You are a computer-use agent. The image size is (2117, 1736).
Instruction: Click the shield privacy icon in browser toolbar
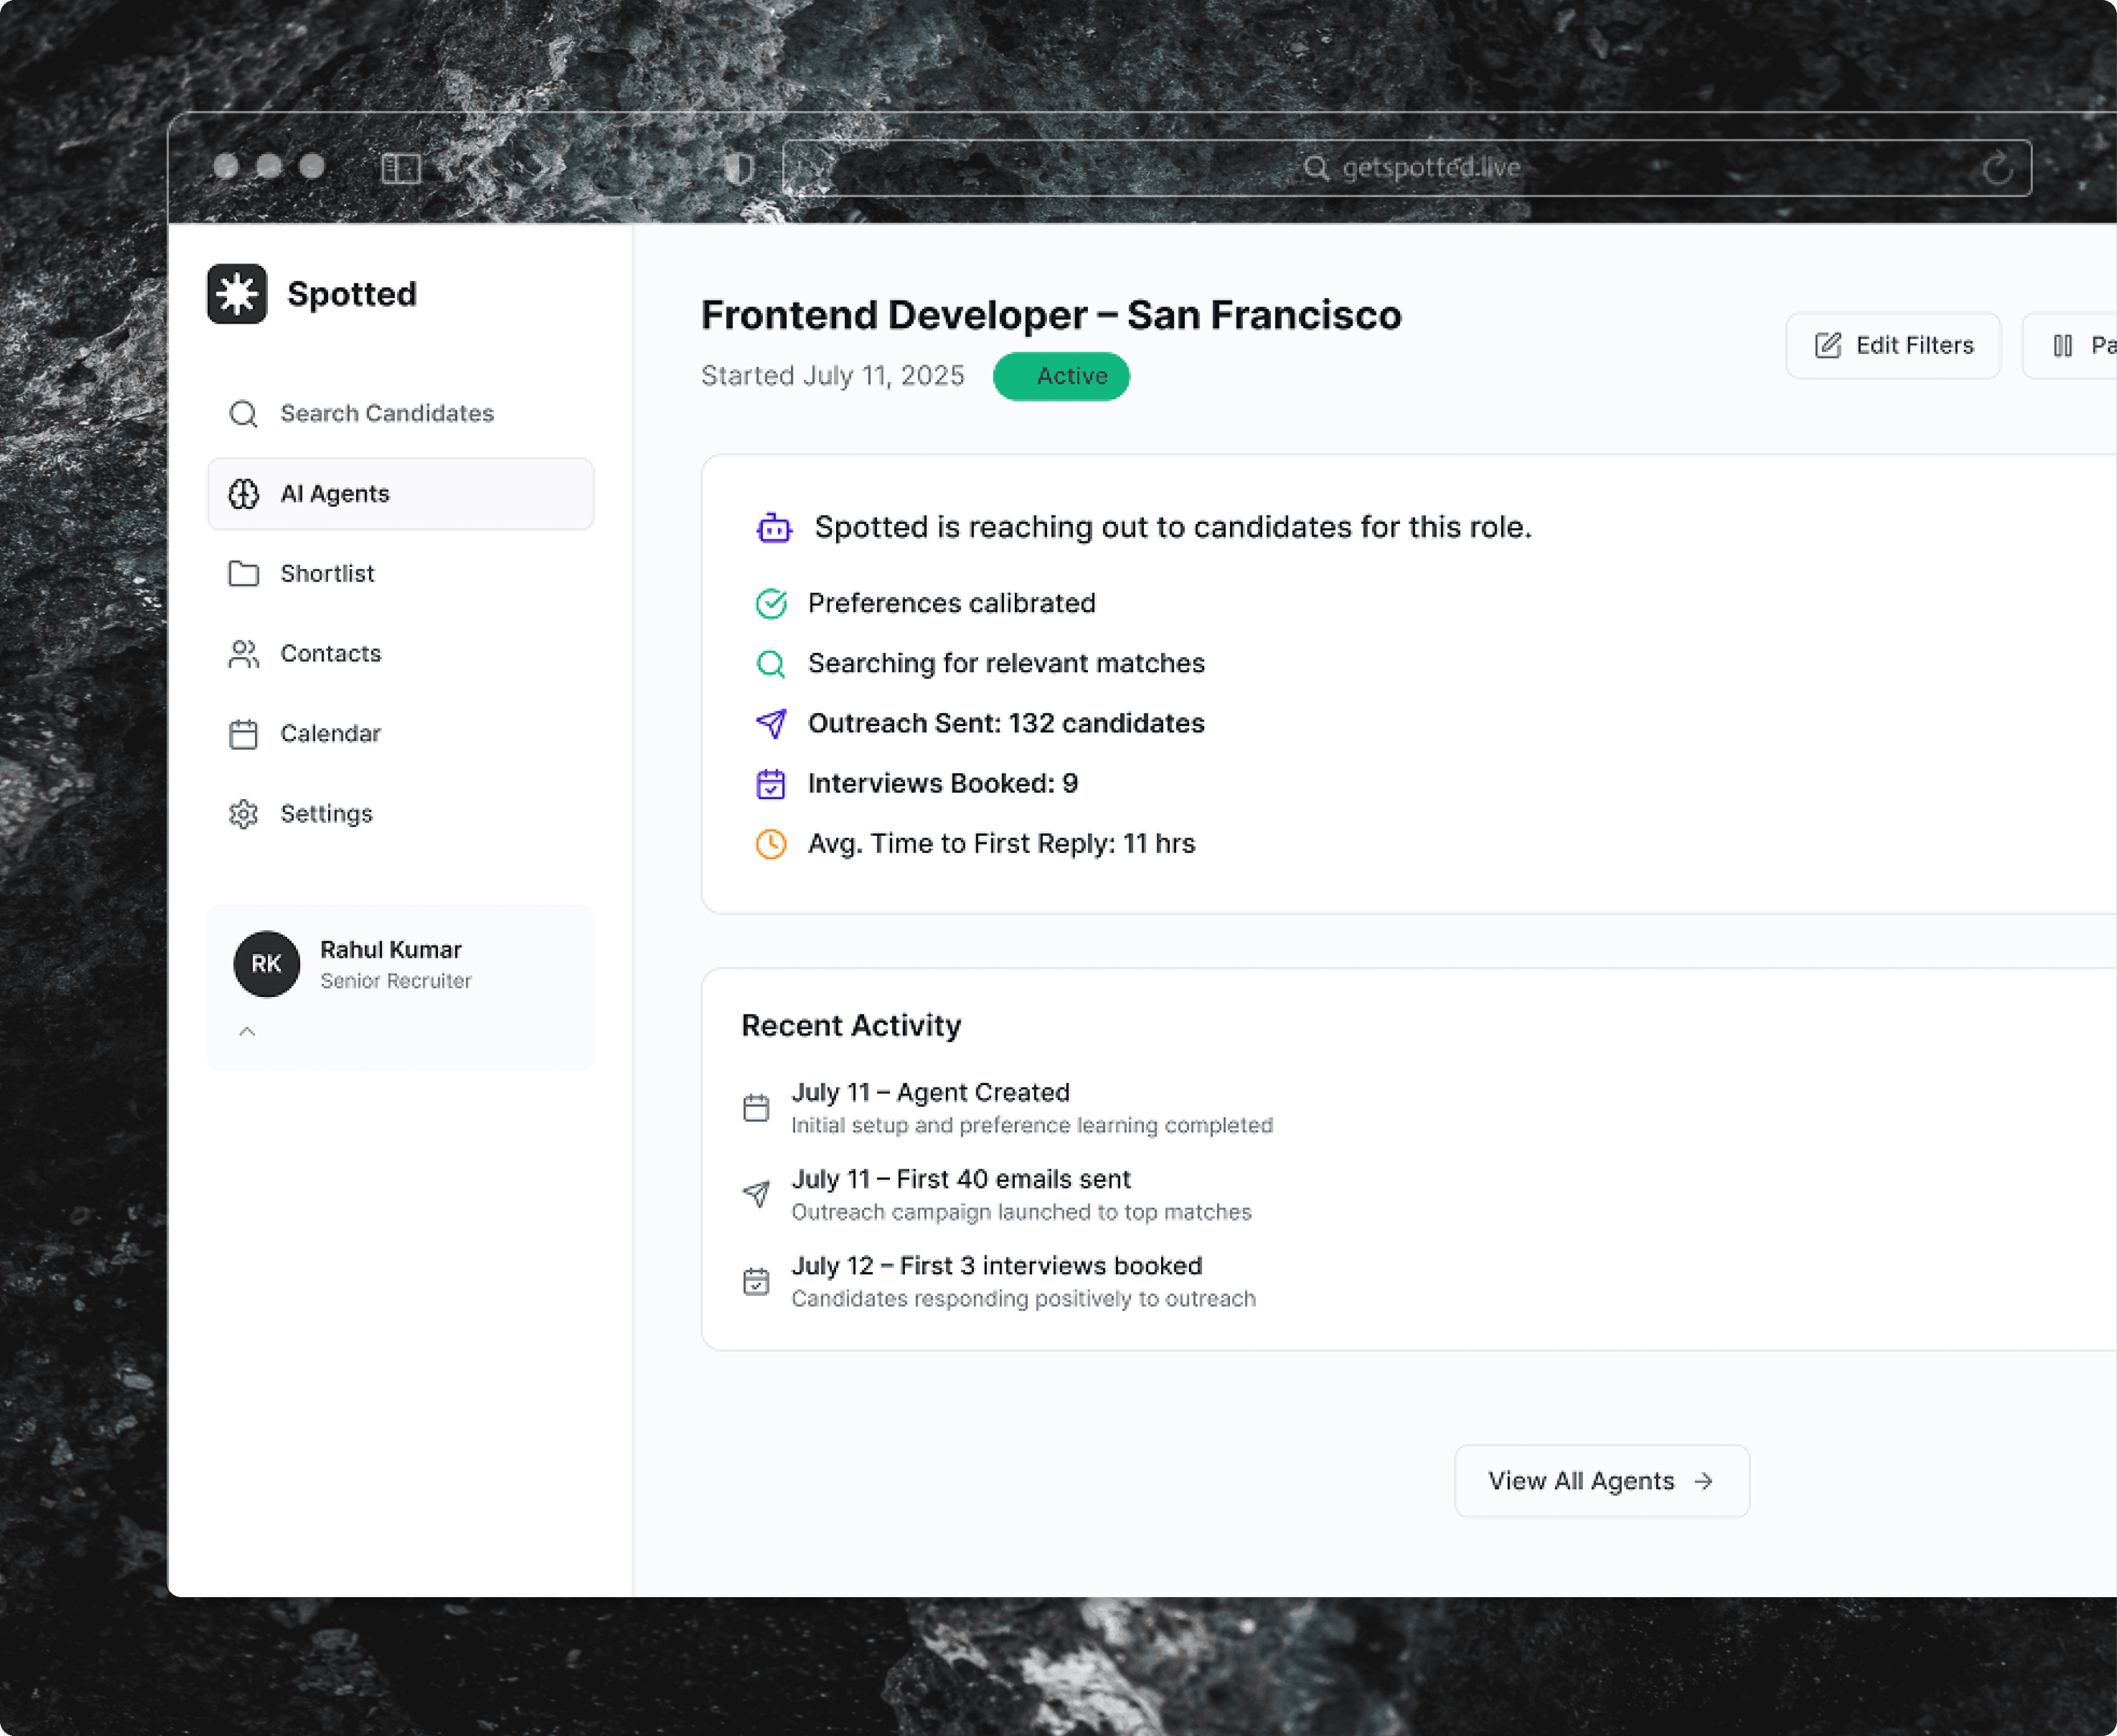(x=738, y=168)
